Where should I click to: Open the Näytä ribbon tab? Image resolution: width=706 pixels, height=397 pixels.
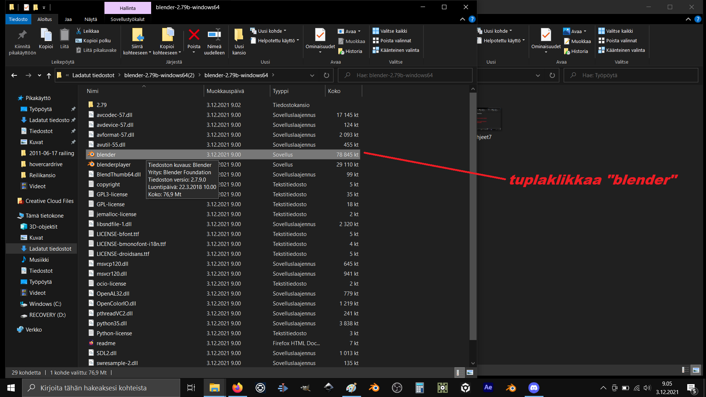tap(90, 19)
